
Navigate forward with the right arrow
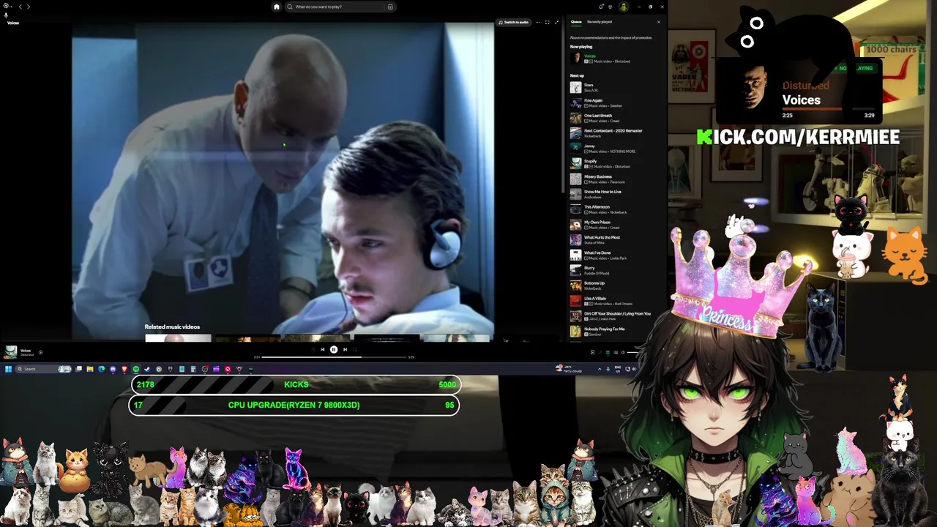click(x=29, y=7)
